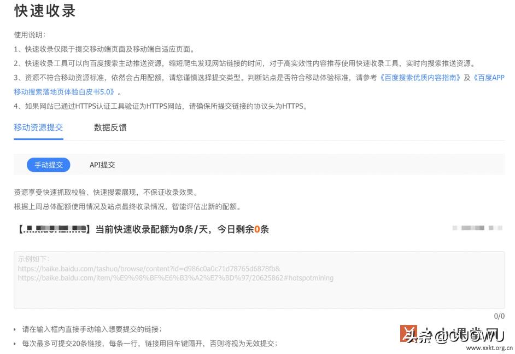Click the blurred site domain name in brackets

(x=55, y=229)
